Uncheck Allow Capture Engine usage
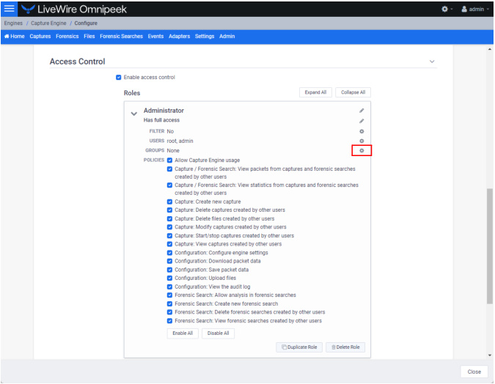495x384 pixels. pos(169,160)
